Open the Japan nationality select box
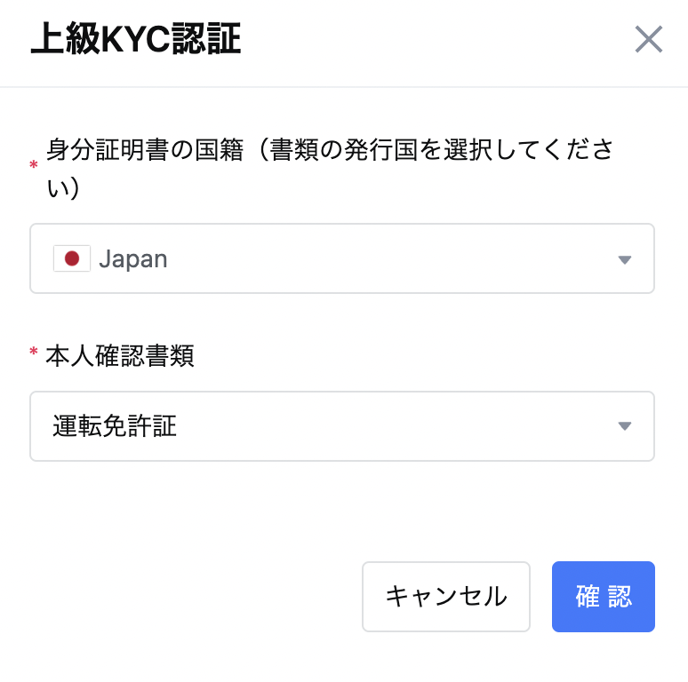The width and height of the screenshot is (688, 682). [x=342, y=258]
